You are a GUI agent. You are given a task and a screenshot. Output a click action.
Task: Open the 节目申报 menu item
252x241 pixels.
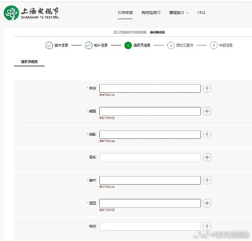point(125,12)
